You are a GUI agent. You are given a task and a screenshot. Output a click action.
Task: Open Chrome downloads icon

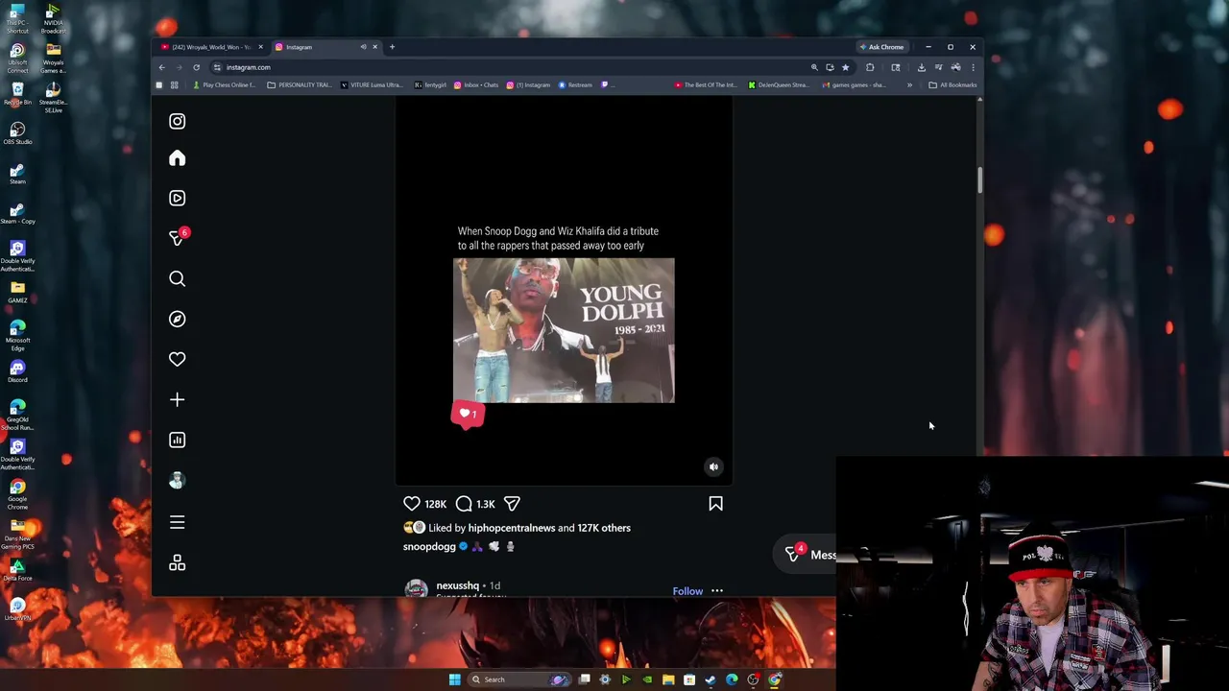921,67
